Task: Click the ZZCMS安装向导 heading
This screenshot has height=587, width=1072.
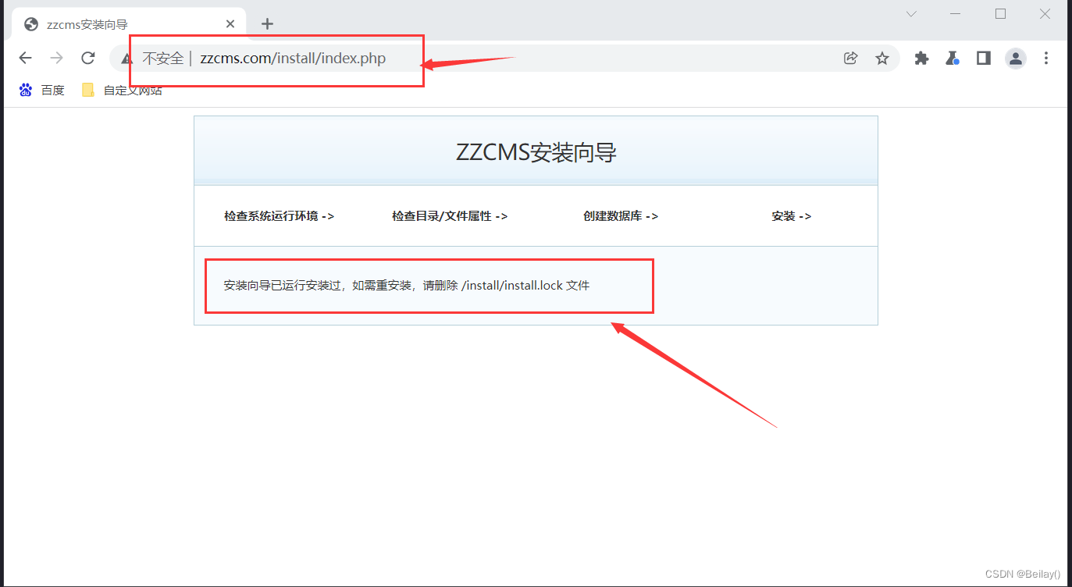Action: pos(536,152)
